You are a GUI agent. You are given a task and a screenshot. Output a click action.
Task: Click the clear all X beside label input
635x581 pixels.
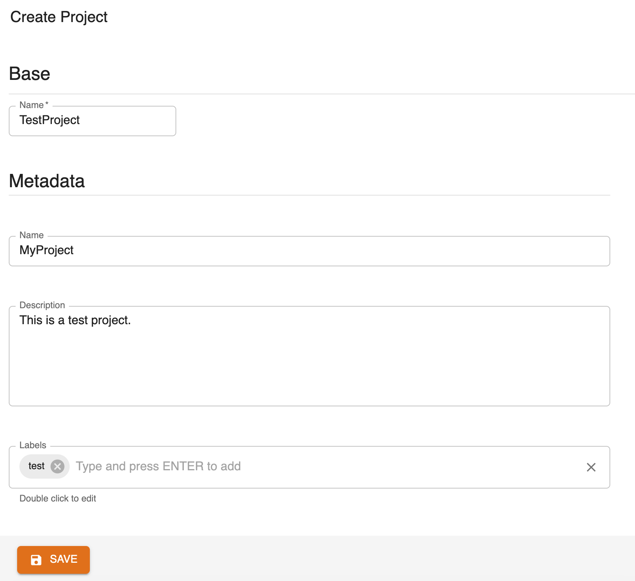click(x=591, y=467)
